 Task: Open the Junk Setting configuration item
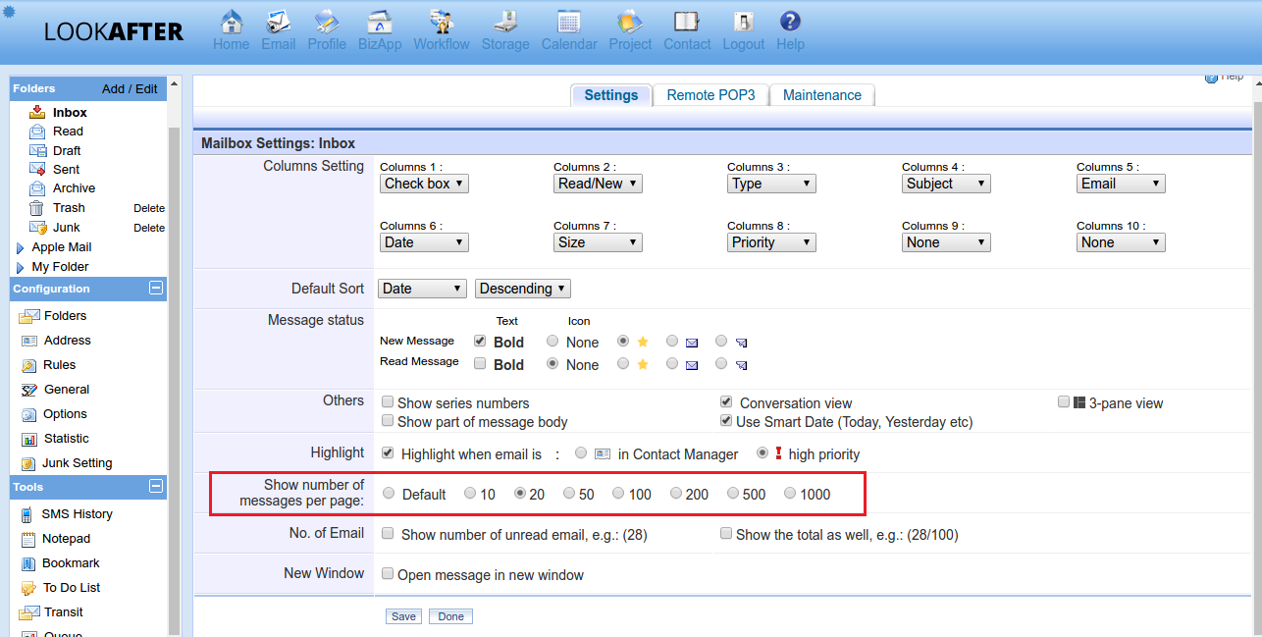[x=77, y=463]
